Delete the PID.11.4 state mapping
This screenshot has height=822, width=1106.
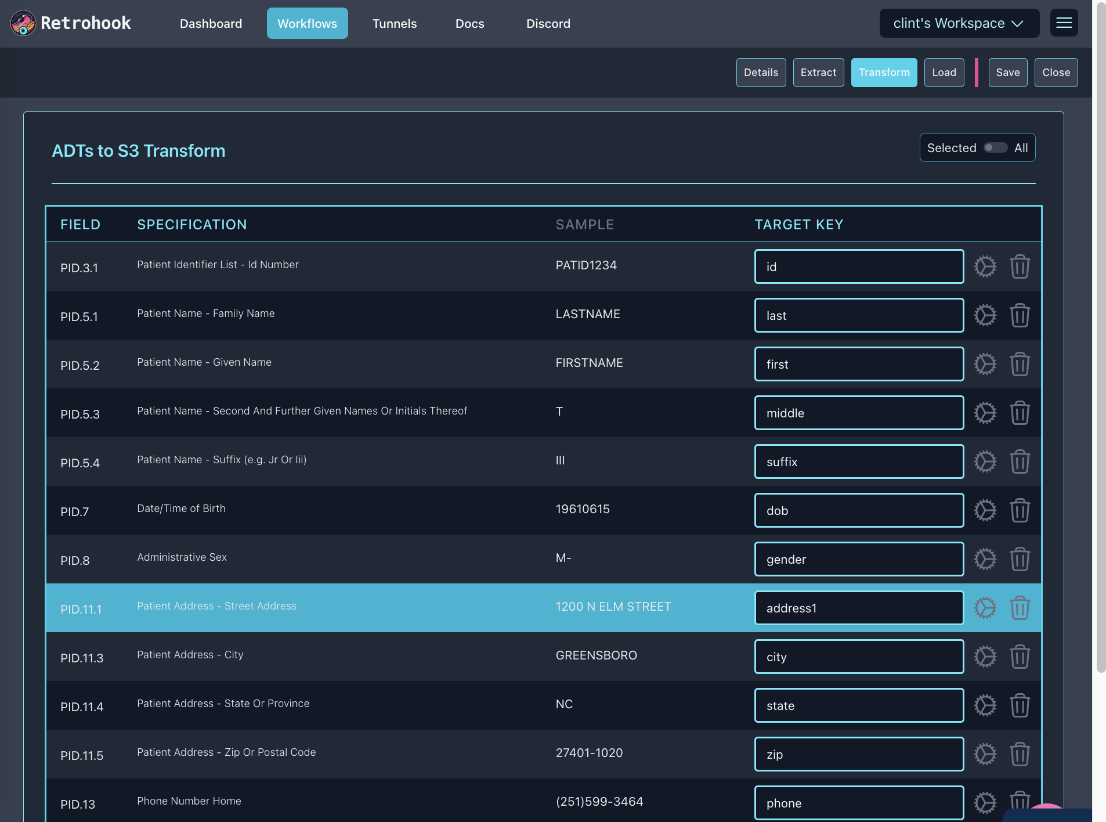(1020, 705)
